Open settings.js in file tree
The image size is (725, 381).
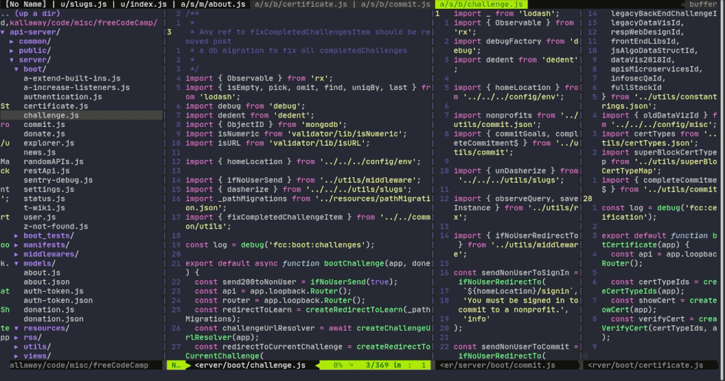[49, 189]
